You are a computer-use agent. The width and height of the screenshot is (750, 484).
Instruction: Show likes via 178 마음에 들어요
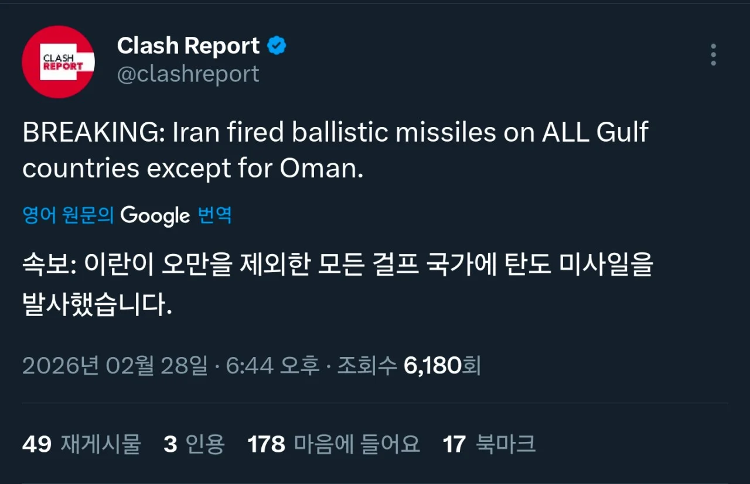point(335,444)
